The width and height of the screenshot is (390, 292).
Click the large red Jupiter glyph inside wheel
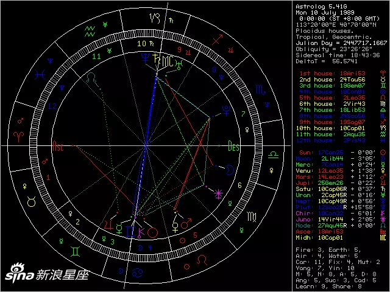coord(108,225)
